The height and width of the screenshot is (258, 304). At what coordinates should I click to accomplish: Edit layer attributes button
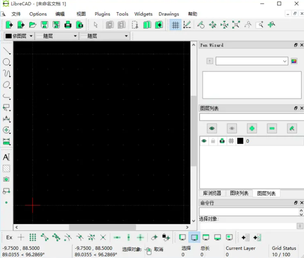[292, 128]
